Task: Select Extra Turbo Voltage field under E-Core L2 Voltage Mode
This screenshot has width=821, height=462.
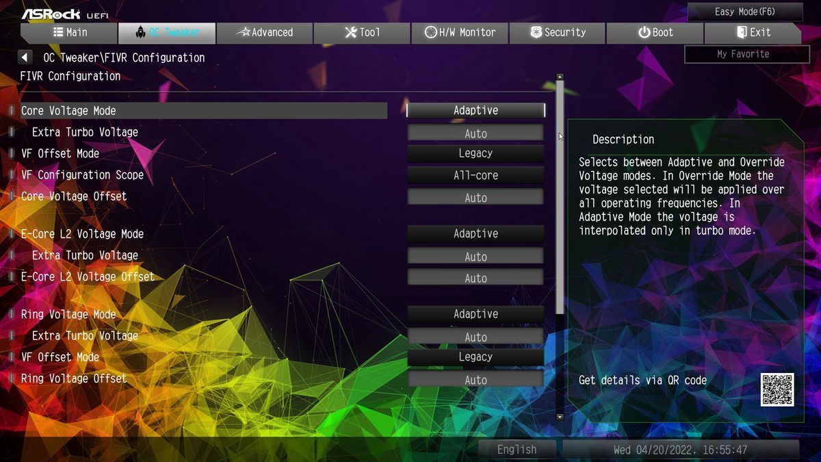Action: click(x=475, y=257)
